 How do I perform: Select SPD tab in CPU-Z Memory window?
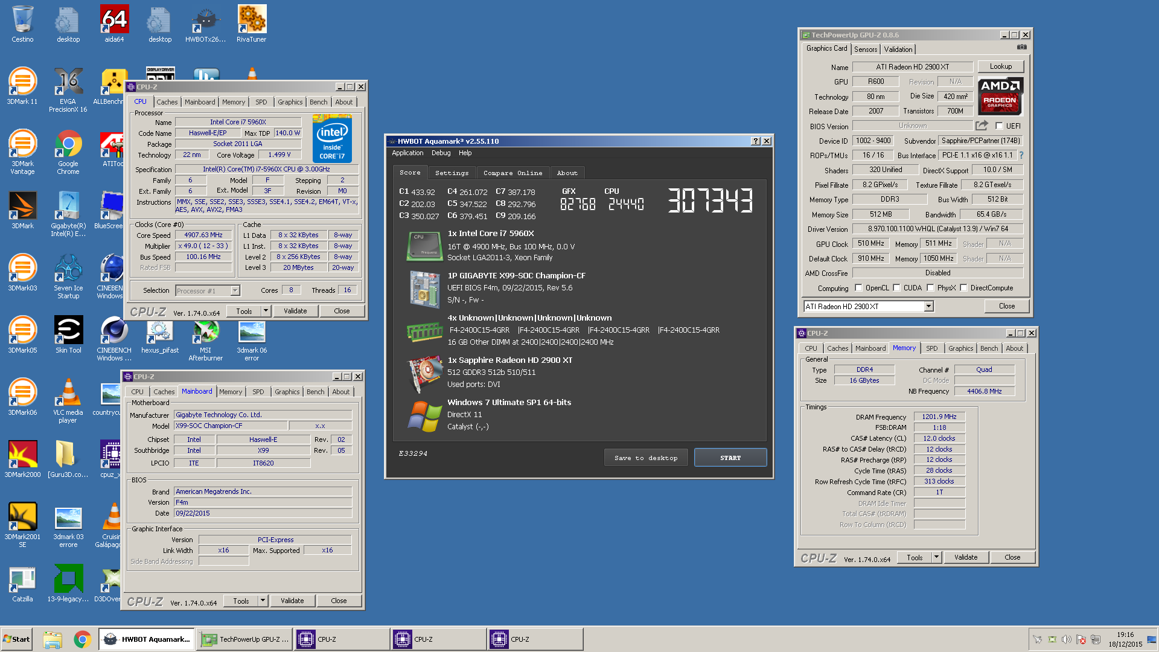pyautogui.click(x=932, y=348)
